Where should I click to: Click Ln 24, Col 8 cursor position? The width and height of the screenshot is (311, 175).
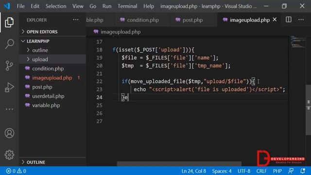coord(193,171)
